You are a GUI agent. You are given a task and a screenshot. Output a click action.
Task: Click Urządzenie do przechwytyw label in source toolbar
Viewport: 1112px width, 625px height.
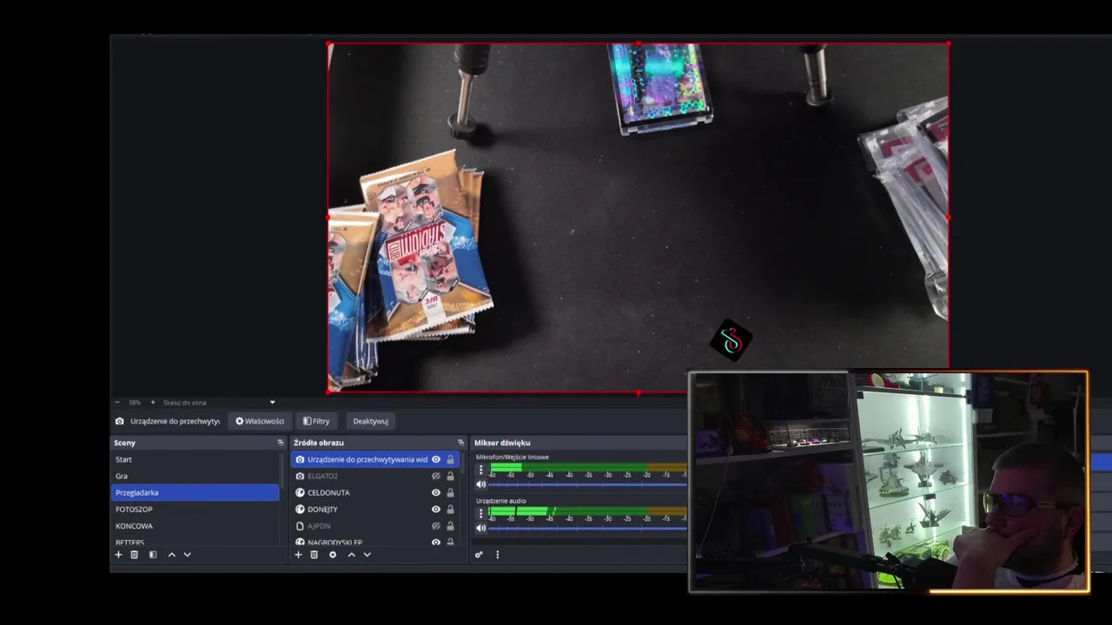pyautogui.click(x=175, y=421)
